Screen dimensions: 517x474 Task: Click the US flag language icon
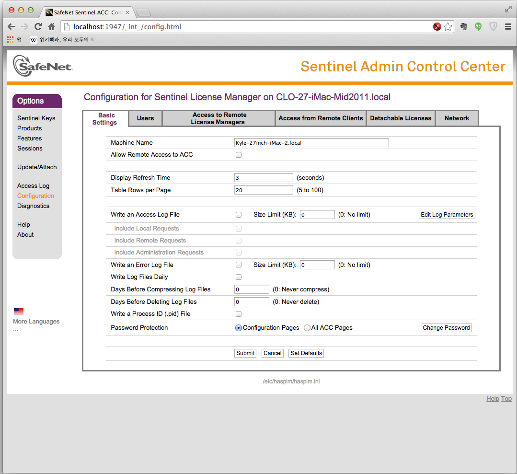[19, 311]
